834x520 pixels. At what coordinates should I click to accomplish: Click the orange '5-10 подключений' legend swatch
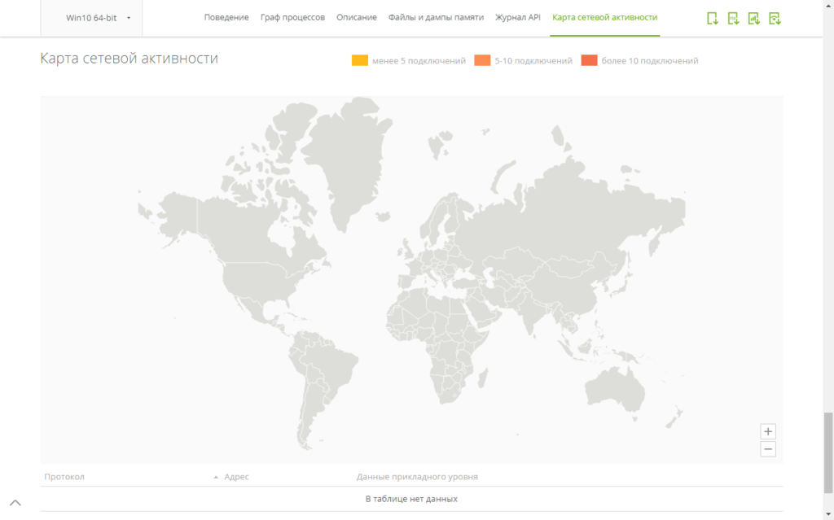(x=482, y=60)
